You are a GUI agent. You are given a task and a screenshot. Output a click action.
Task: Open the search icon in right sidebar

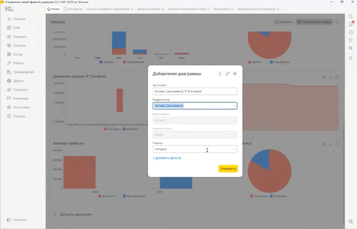tap(350, 16)
